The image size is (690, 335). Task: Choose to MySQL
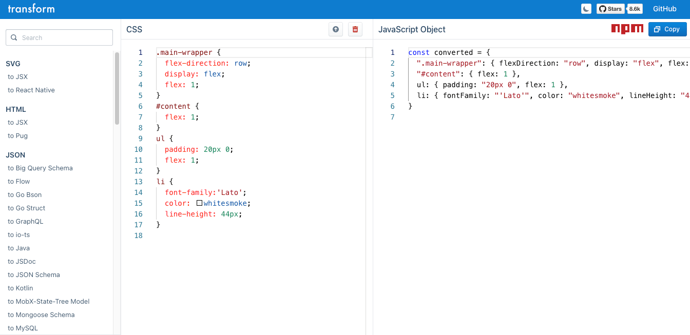pyautogui.click(x=23, y=328)
